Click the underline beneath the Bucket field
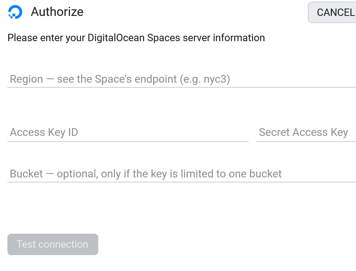 pos(181,182)
